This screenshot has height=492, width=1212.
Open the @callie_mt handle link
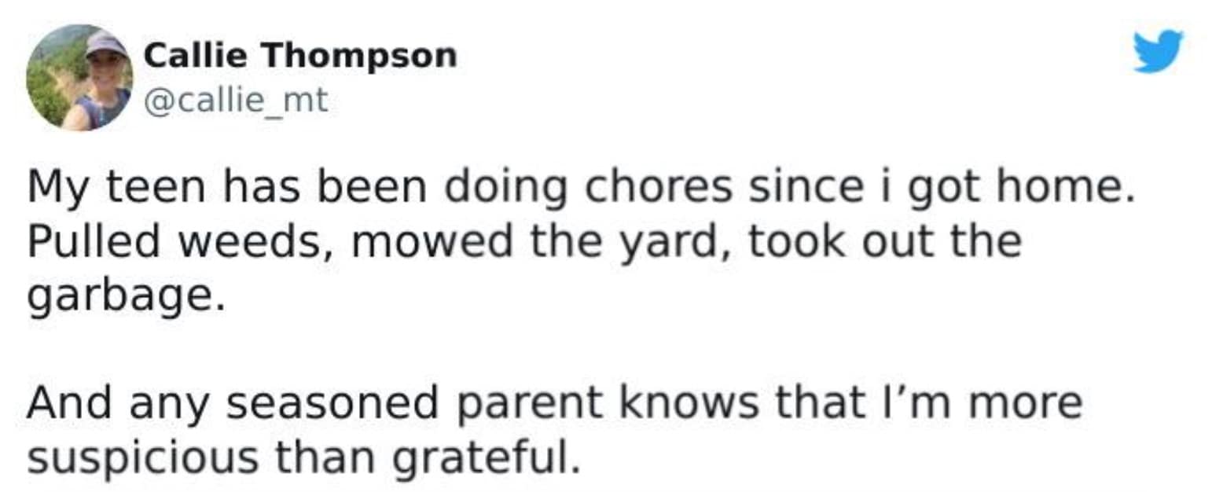click(235, 100)
